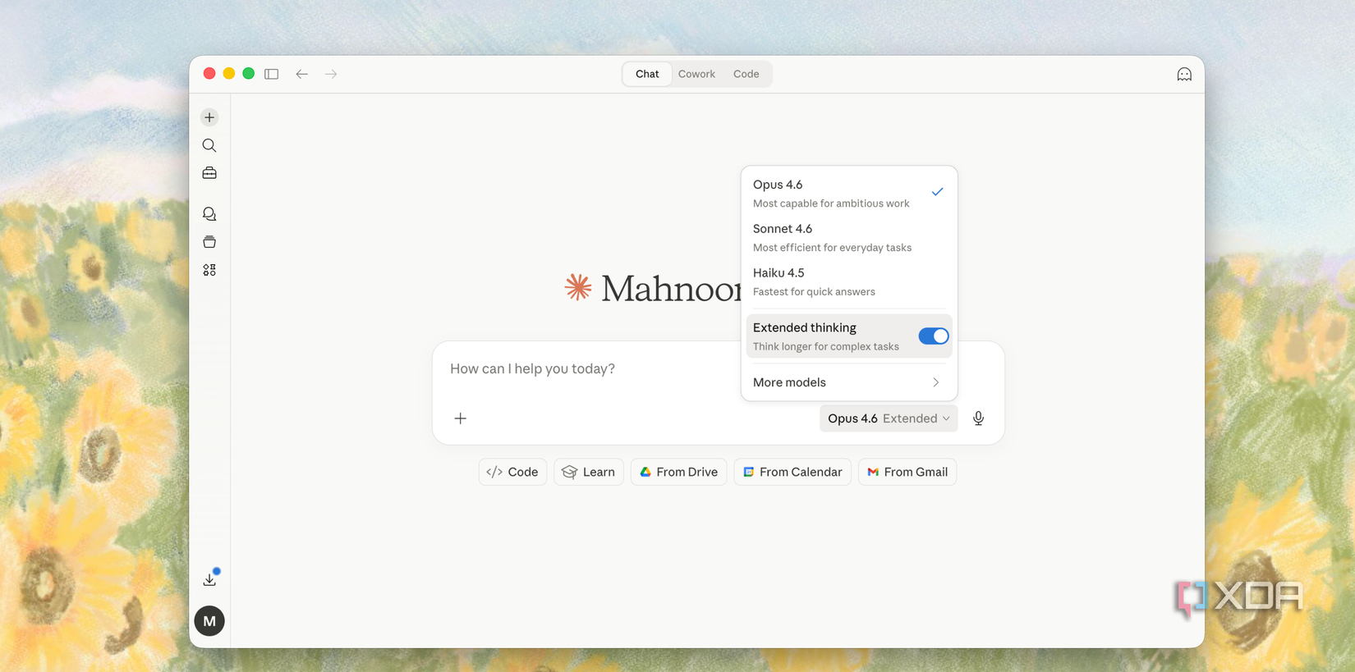Image resolution: width=1355 pixels, height=672 pixels.
Task: Click the download update icon in sidebar
Action: [209, 579]
